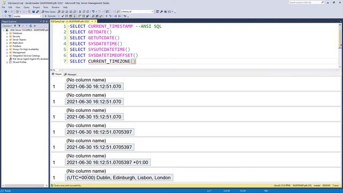The width and height of the screenshot is (343, 193).
Task: Click cell '(UTC+00:00) Dublin, Edinburgh, Lisbon, London'
Action: tap(119, 177)
